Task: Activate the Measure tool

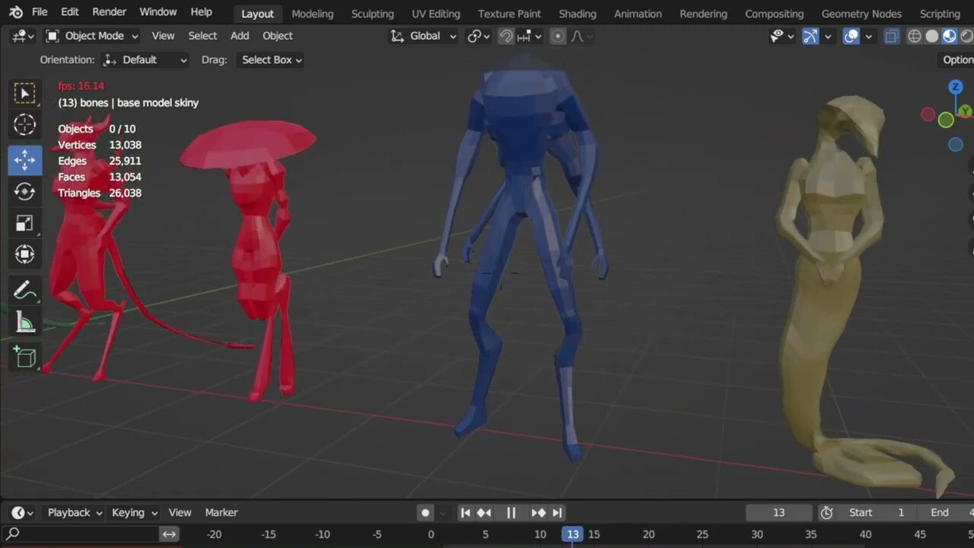Action: click(x=24, y=322)
